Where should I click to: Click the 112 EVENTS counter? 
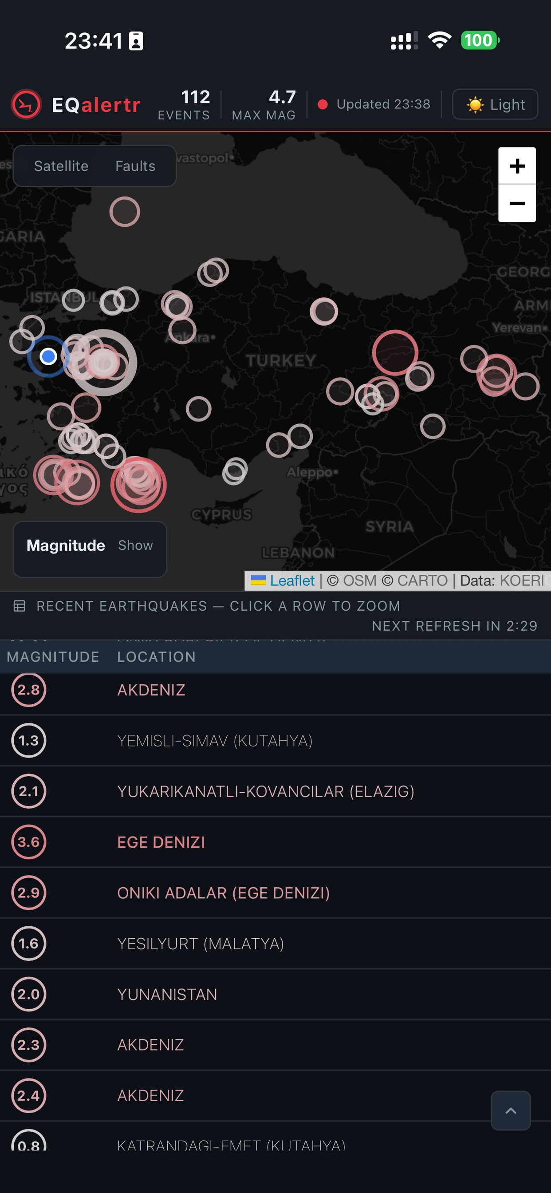[184, 104]
